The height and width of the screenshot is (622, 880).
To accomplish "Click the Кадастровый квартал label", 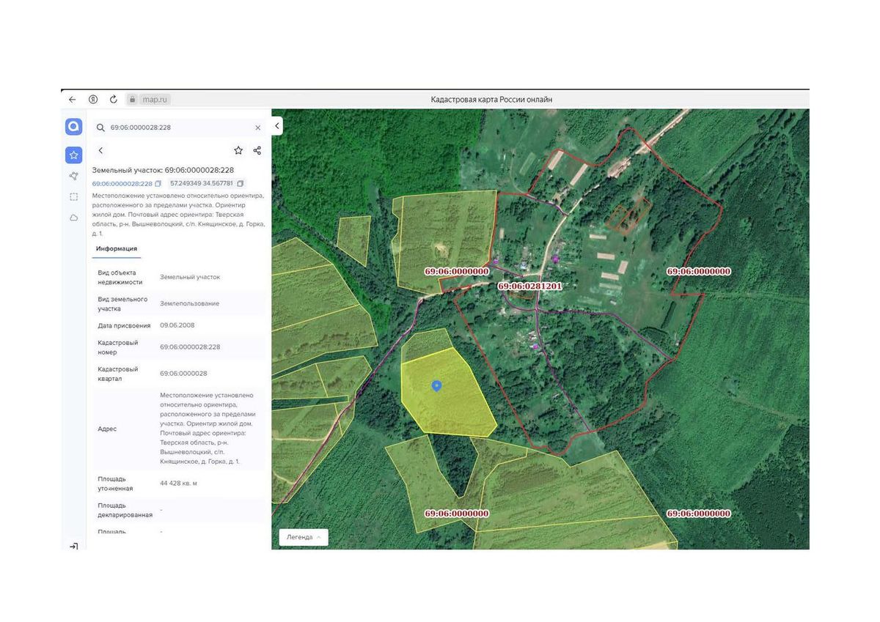I will point(118,374).
